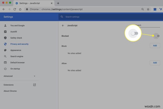Screen dimensions: 163x109
Task: Click the palette icon beside Appearance
Action: (x=5, y=50)
